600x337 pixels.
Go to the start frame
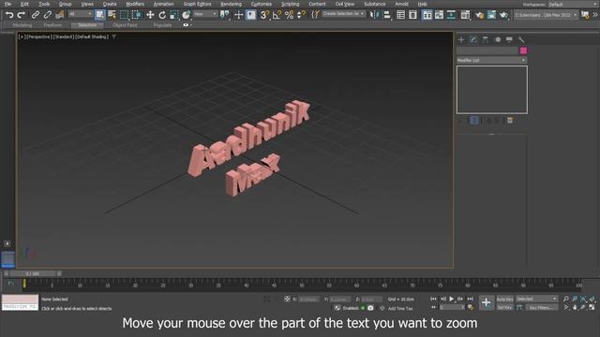(x=433, y=299)
